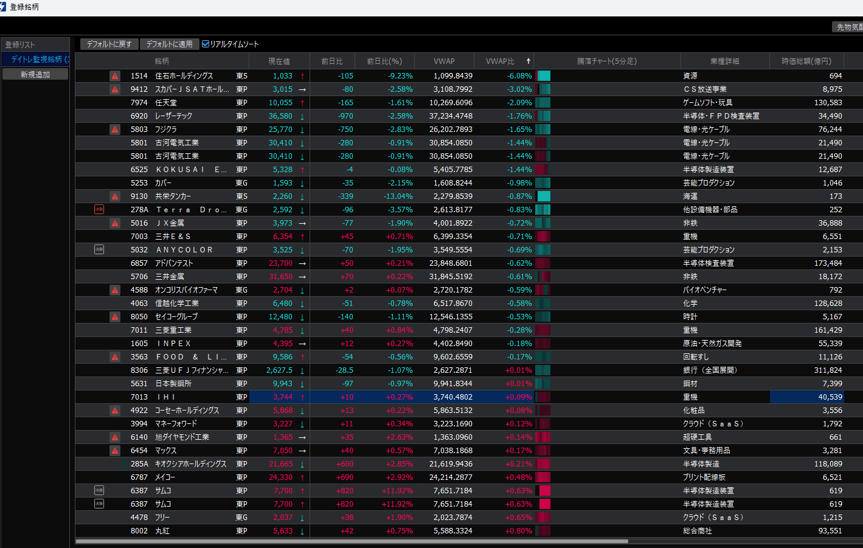Open the 先物気配 tab at top right

pos(848,27)
